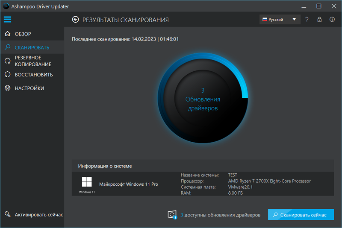Click the back arrow beside РЕЗУЛЬТАТЫ СКАНИРОВАНИЯ

click(76, 20)
